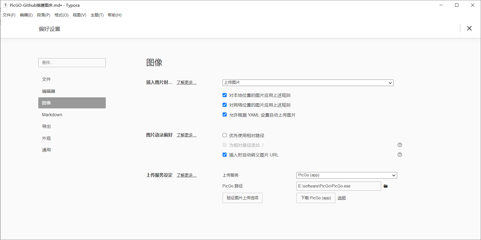Open the 文件(F) menu
The image size is (481, 240).
coord(9,15)
